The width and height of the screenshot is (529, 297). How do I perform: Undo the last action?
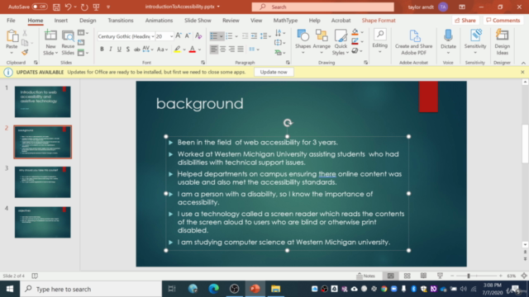[69, 7]
